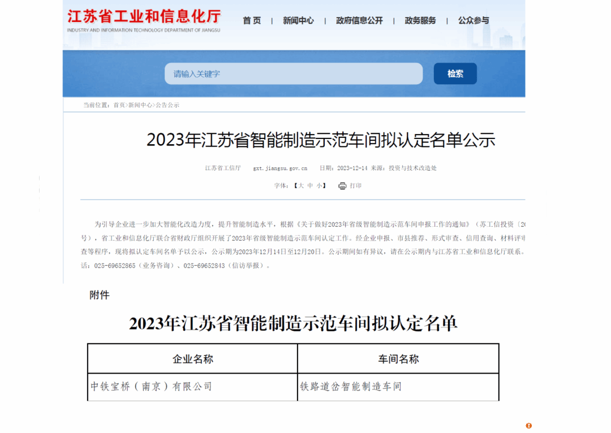Click the phone number 025-69652865

(x=114, y=266)
